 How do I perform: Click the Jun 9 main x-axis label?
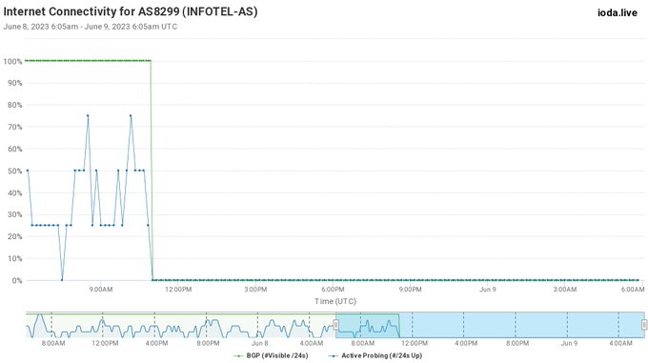488,290
